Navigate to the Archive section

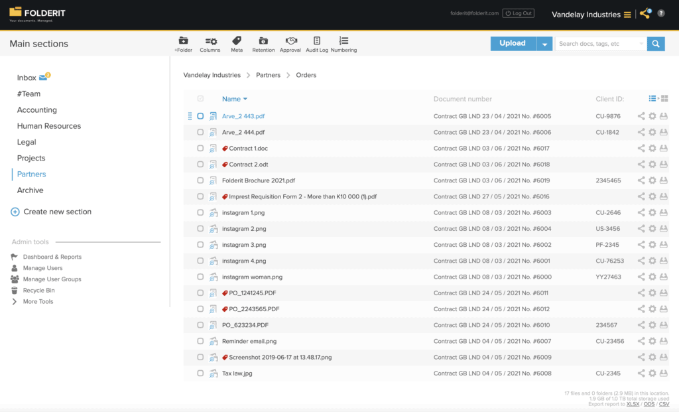30,190
